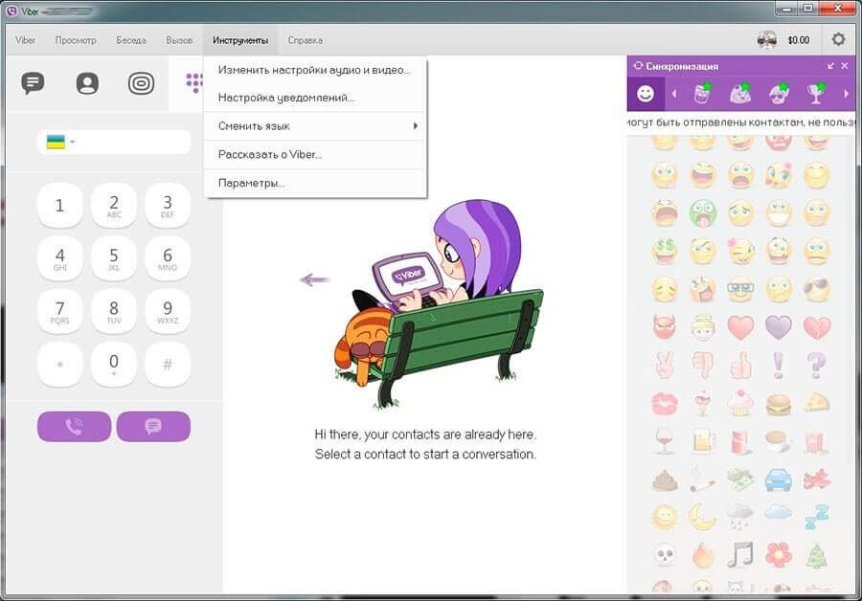This screenshot has height=601, width=862.
Task: Select the dialpad dots icon
Action: (x=194, y=83)
